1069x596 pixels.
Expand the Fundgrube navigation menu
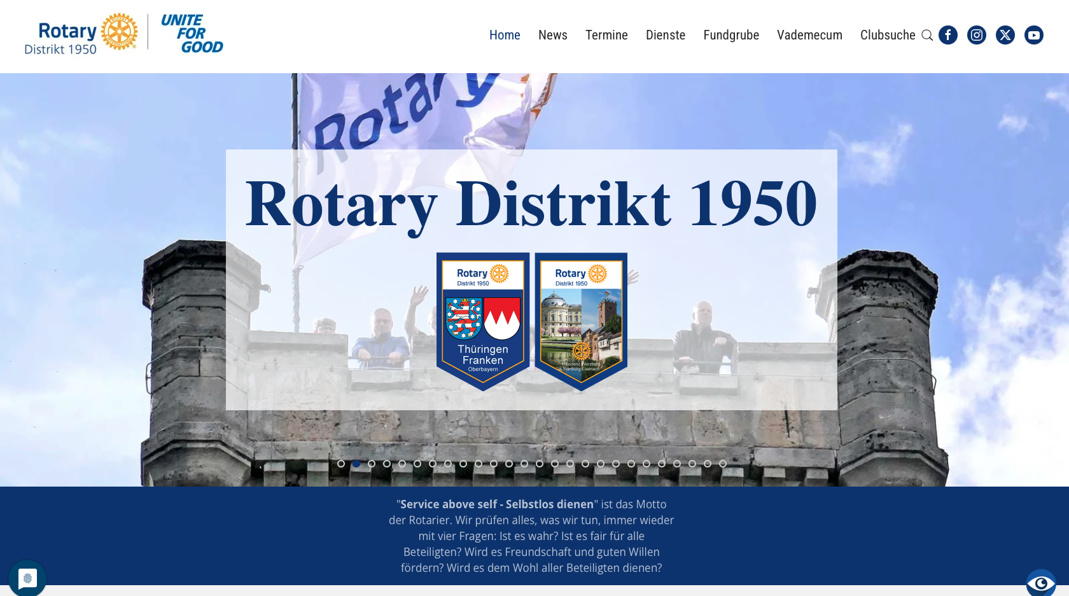click(730, 35)
